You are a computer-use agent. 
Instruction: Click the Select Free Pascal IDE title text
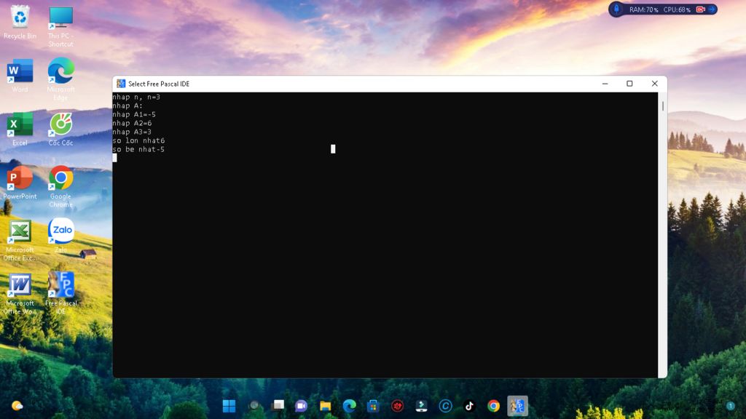(159, 84)
